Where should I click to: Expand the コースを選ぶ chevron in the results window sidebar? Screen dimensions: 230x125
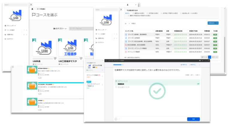[x=117, y=34]
